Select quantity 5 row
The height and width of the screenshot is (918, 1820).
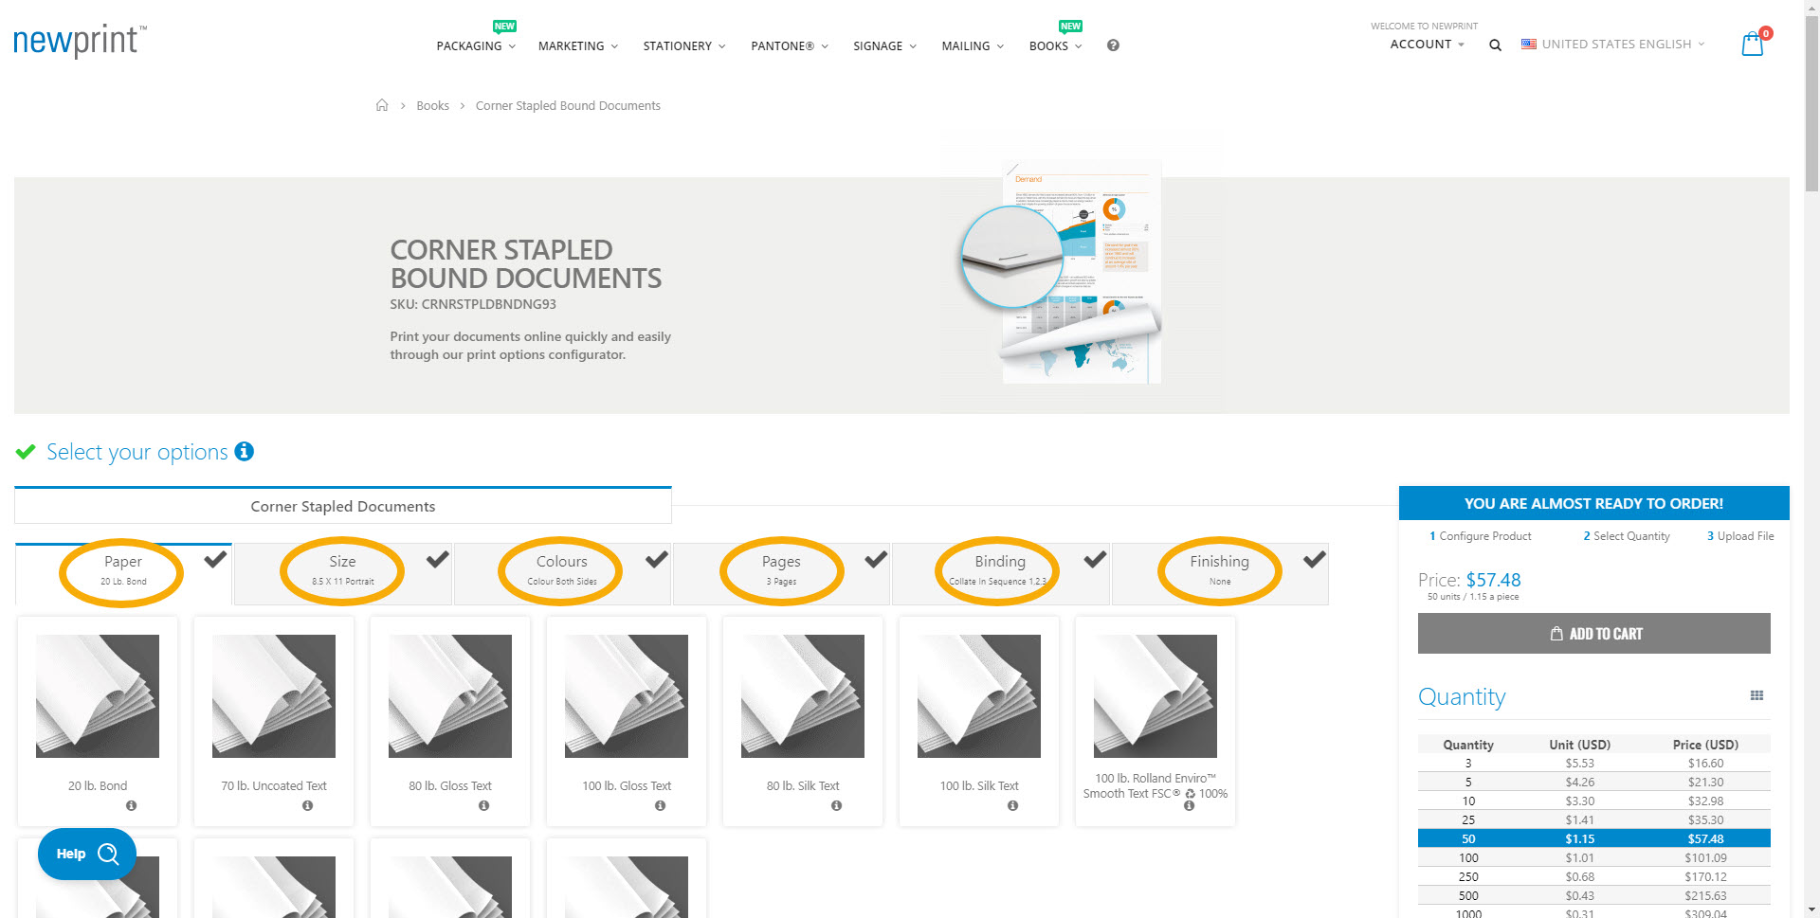(1593, 782)
